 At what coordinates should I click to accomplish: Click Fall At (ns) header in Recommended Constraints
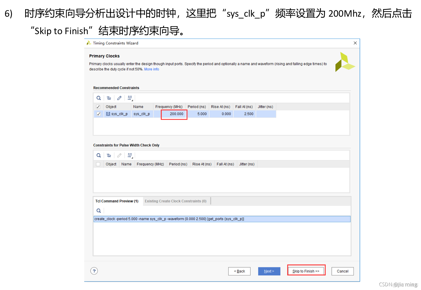(244, 107)
